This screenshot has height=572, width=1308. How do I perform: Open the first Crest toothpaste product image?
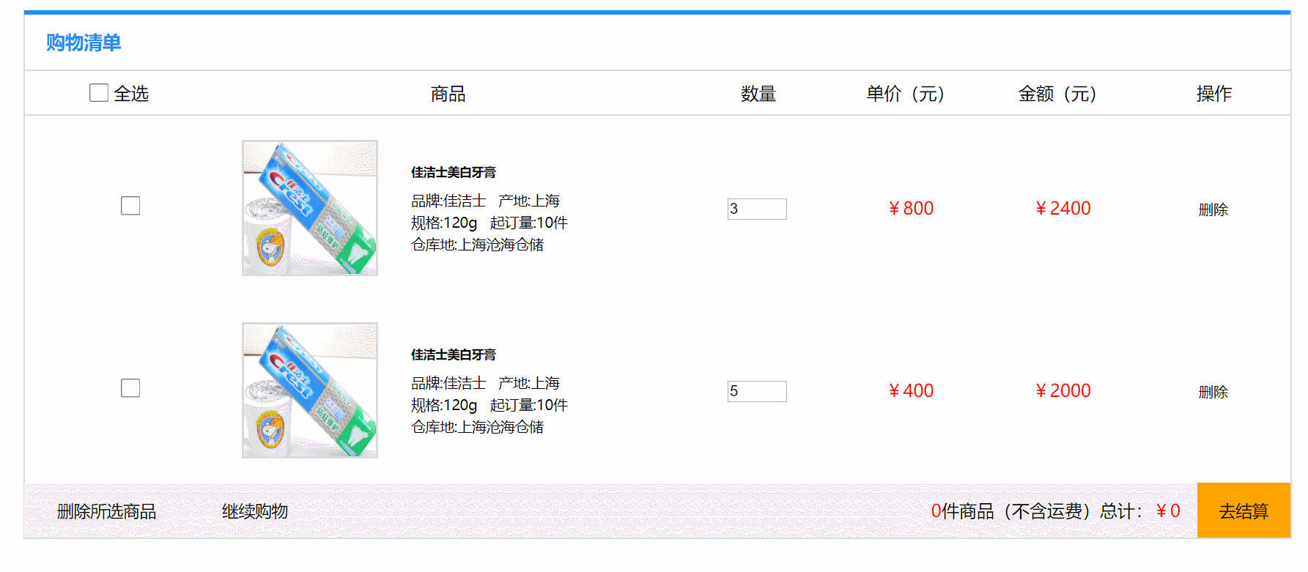(309, 207)
